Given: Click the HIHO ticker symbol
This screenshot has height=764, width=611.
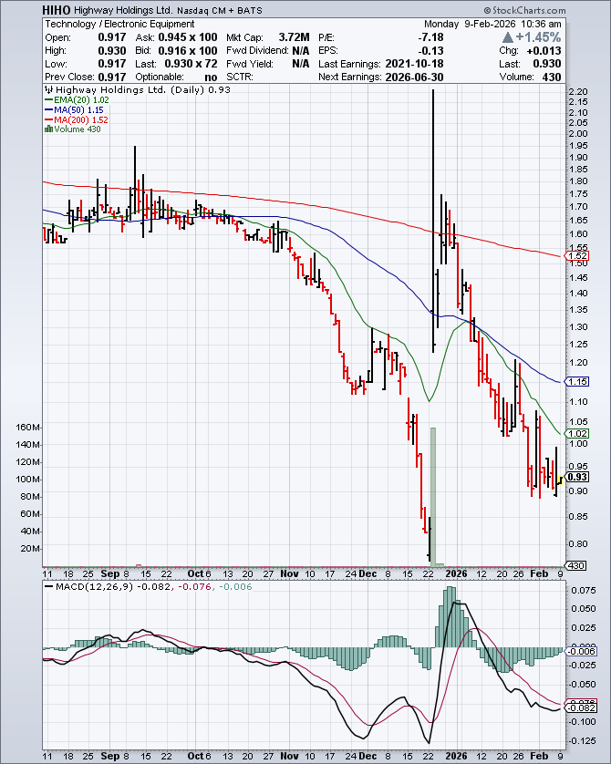Looking at the screenshot, I should point(57,10).
